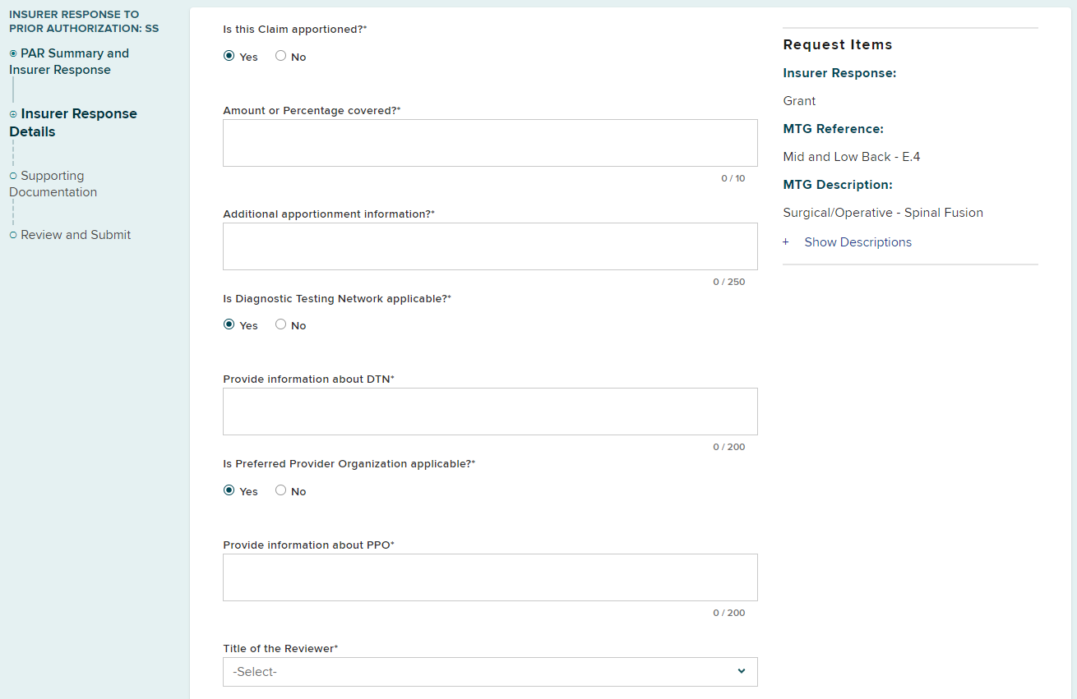Jump to the Review and Submit step
The height and width of the screenshot is (699, 1077).
(76, 235)
